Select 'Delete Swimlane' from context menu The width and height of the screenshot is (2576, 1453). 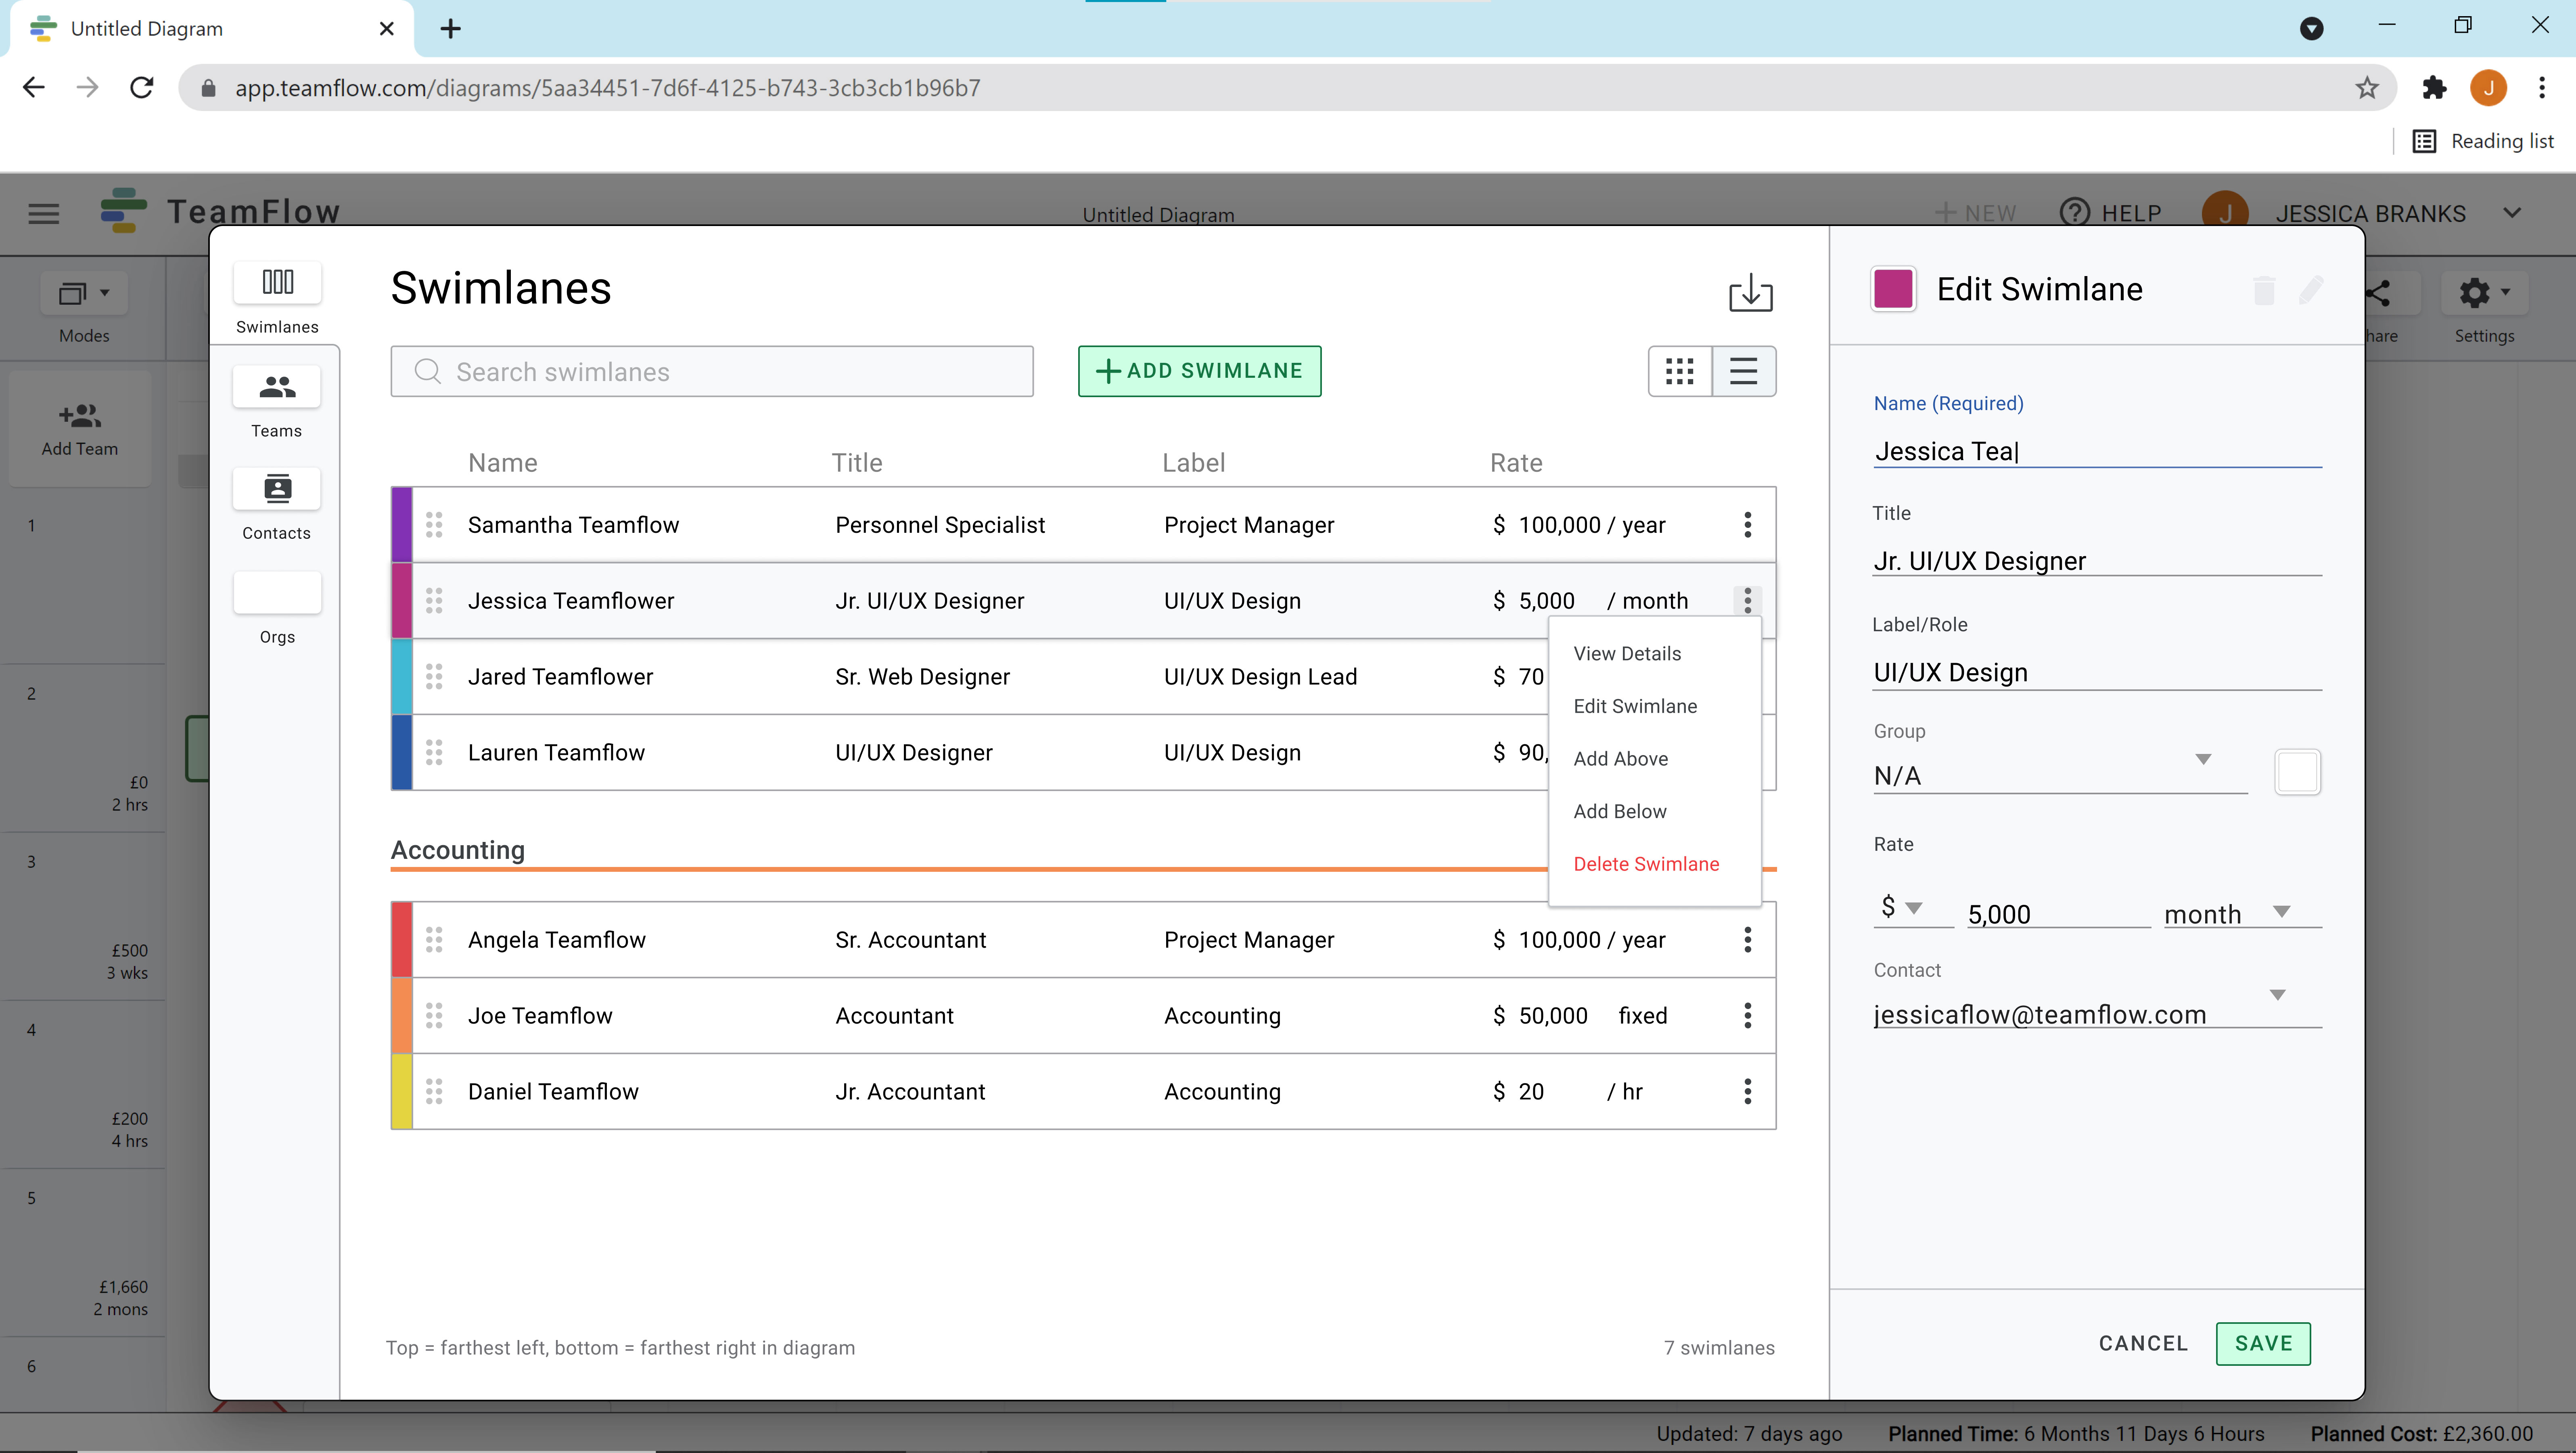click(x=1646, y=864)
